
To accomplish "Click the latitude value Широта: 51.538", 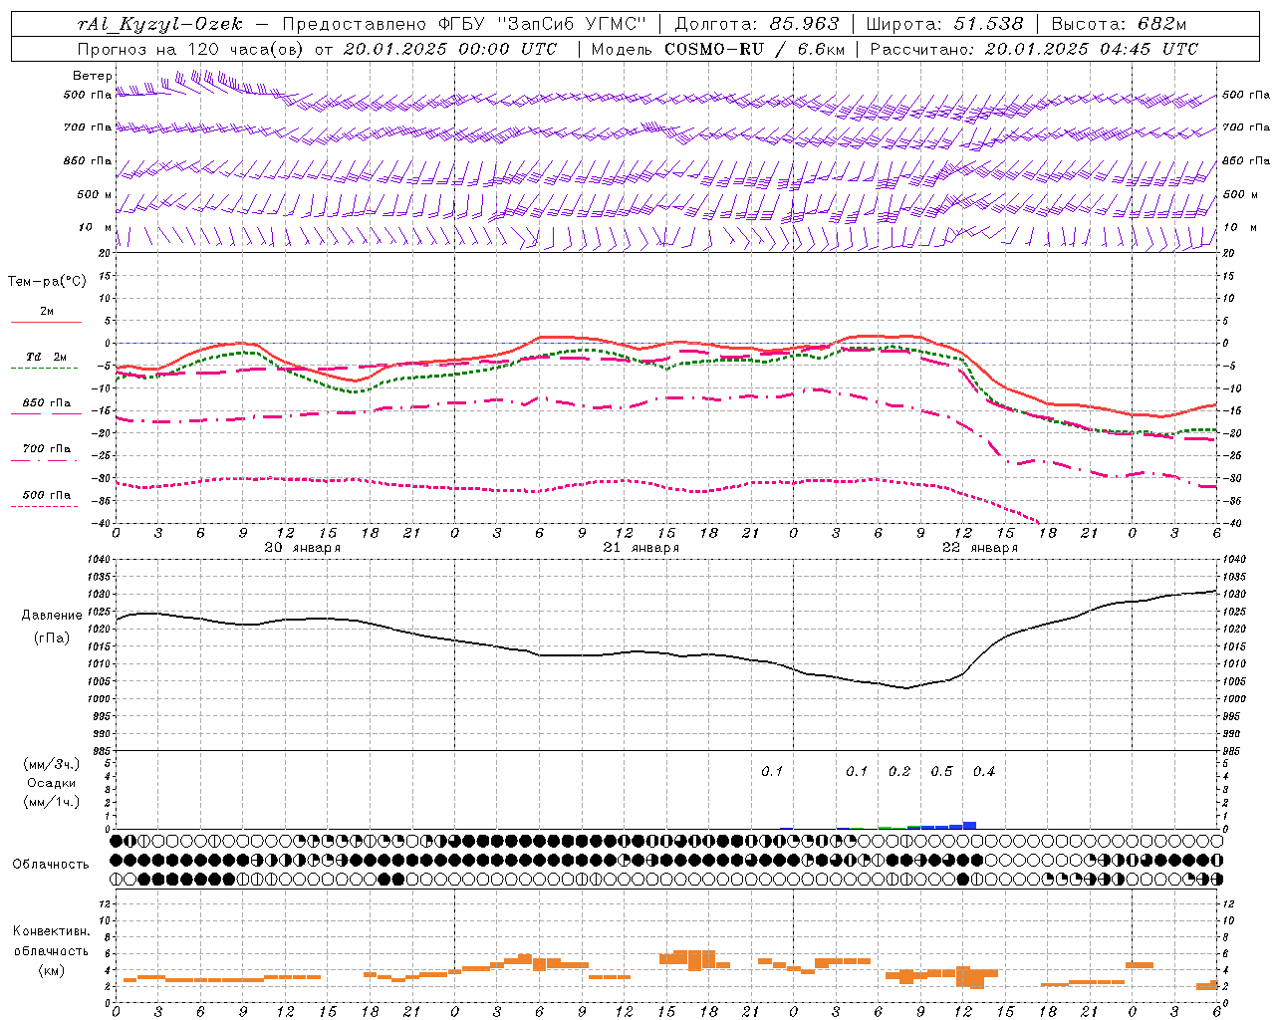I will coord(944,24).
